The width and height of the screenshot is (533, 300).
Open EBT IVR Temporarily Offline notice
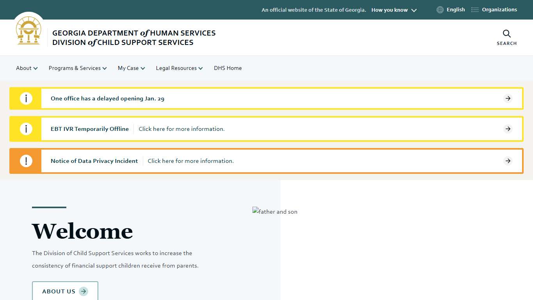(90, 129)
